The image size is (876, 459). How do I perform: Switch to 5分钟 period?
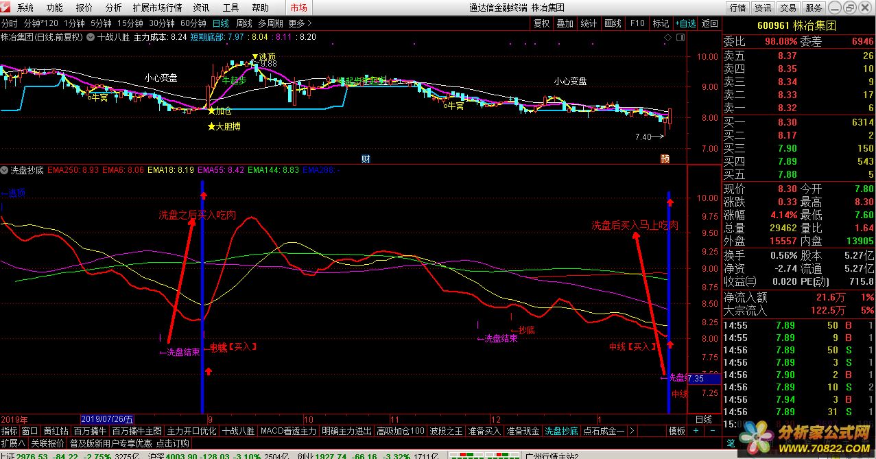(102, 23)
